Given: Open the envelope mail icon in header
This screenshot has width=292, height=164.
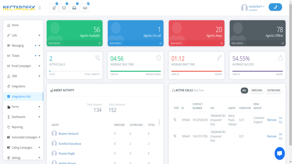Looking at the screenshot, I should 64,8.
